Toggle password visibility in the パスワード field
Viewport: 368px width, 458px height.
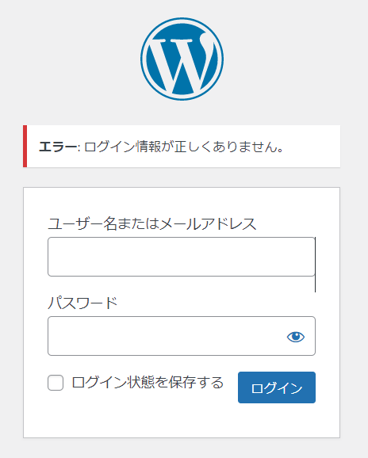(296, 337)
